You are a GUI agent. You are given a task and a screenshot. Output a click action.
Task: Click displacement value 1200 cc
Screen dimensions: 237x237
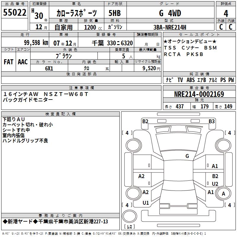(93, 27)
